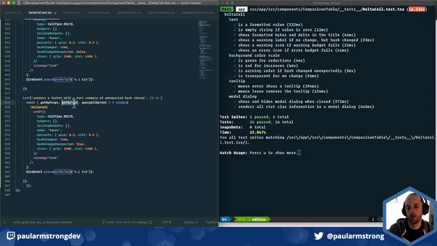Viewport: 437px width, 246px height.
Task: Click the 'background color scale' group heading
Action: (254, 55)
